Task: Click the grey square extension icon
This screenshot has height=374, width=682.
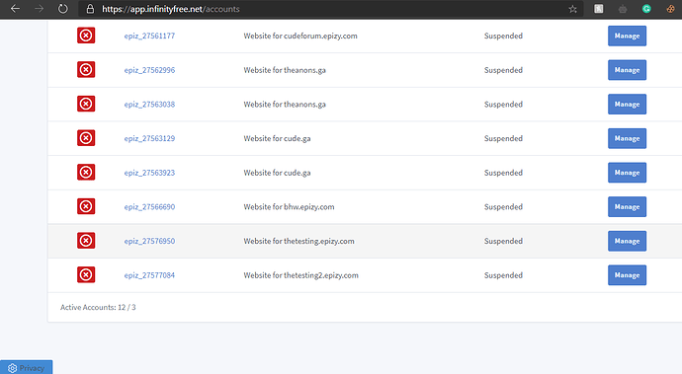Action: [x=599, y=9]
